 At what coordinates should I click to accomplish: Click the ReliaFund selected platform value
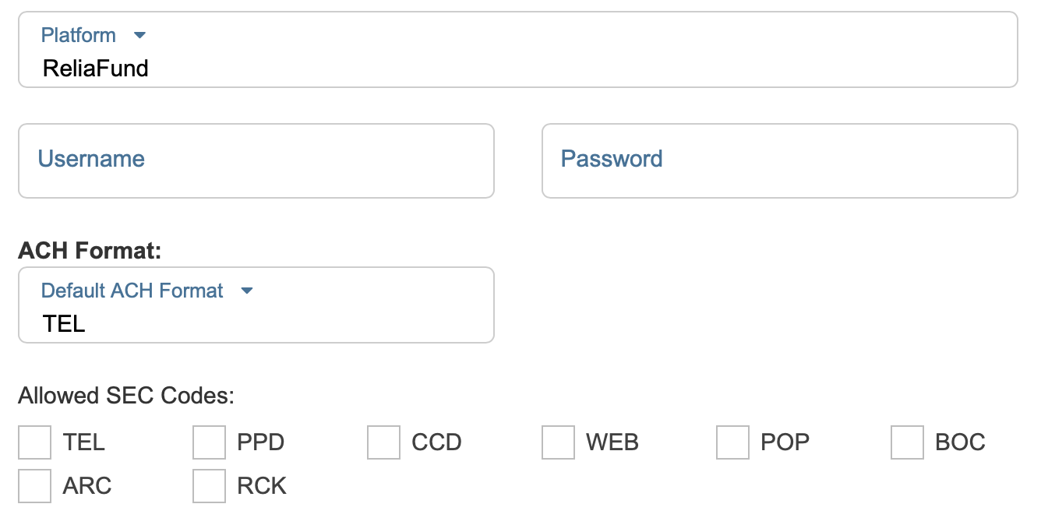[95, 69]
